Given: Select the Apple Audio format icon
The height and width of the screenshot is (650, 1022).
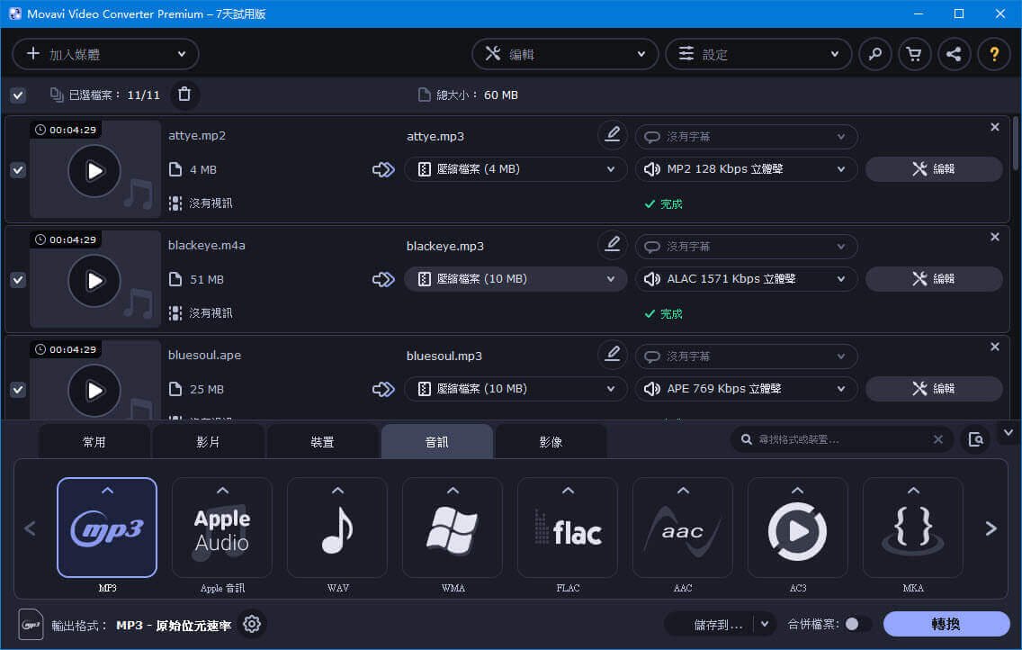Looking at the screenshot, I should pos(222,528).
